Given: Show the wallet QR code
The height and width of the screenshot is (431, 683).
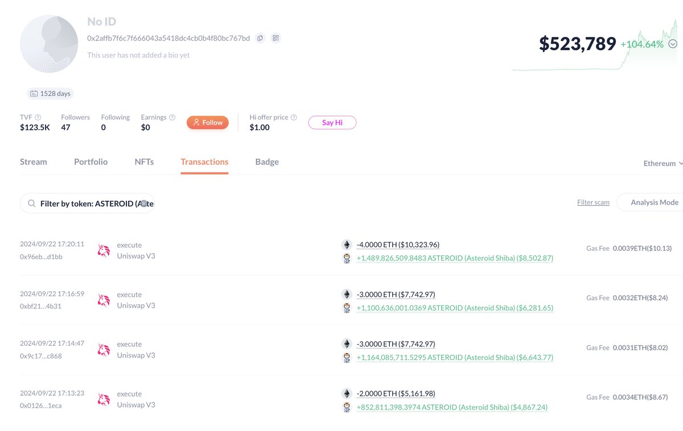Looking at the screenshot, I should coord(276,38).
